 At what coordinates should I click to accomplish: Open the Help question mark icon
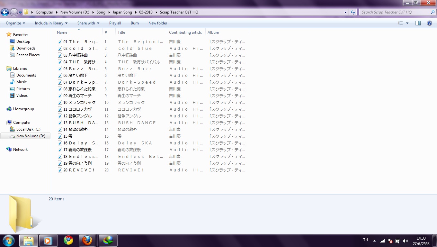point(430,23)
